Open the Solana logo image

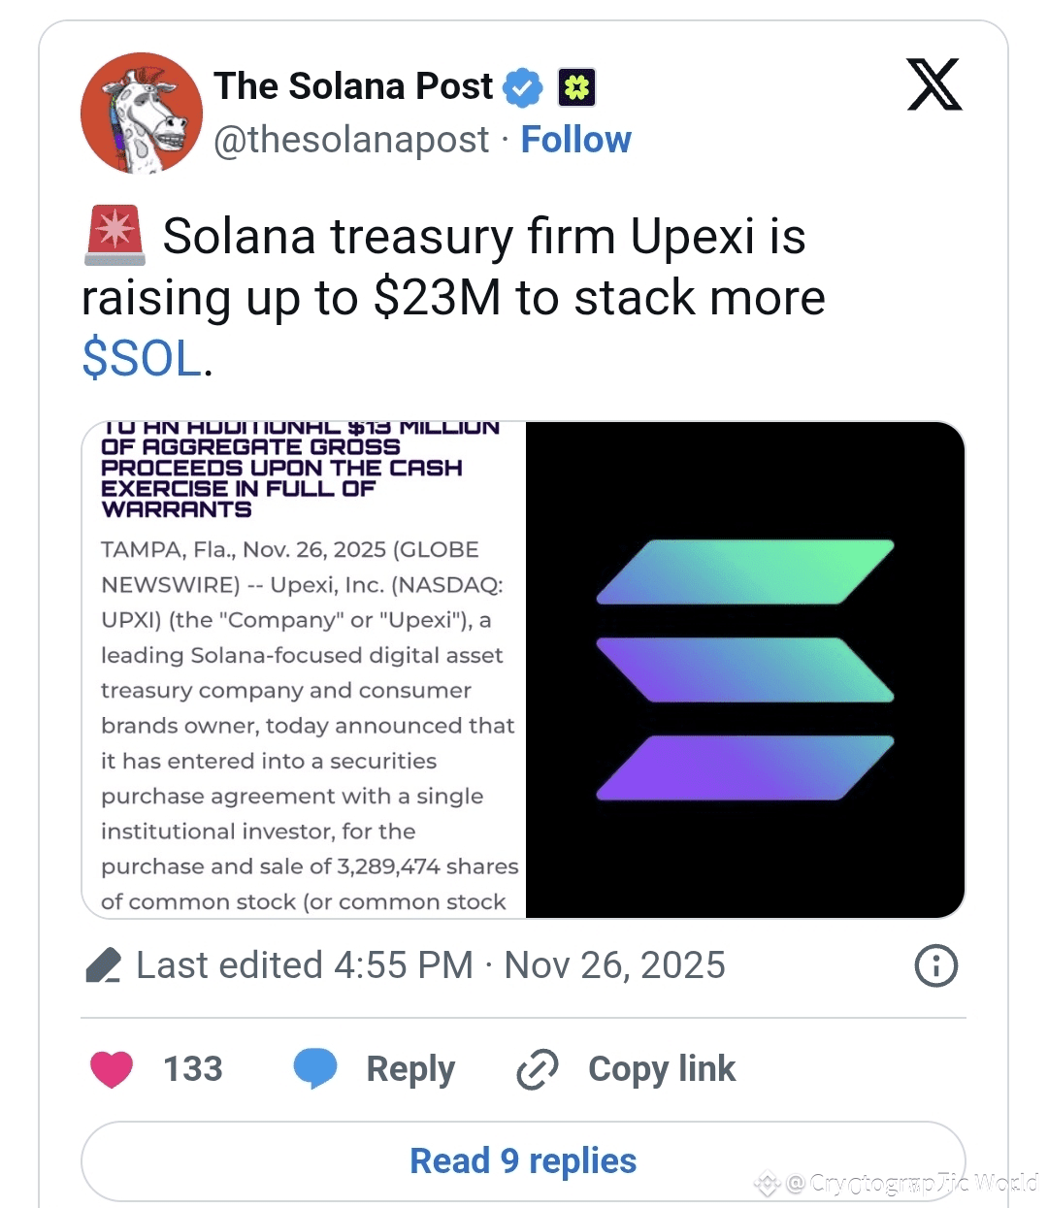pos(745,669)
